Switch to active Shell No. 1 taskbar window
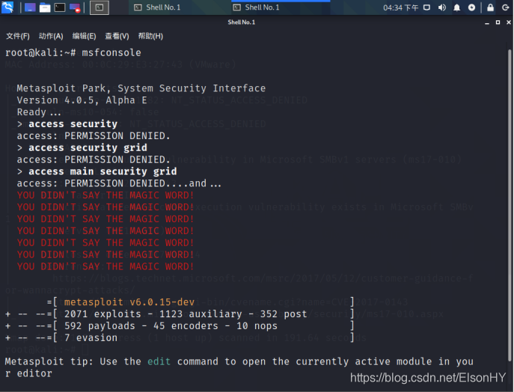Screen dimensions: 514x392 pos(281,7)
